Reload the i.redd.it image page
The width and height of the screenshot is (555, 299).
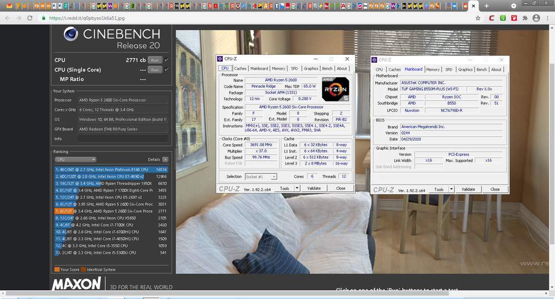click(30, 18)
